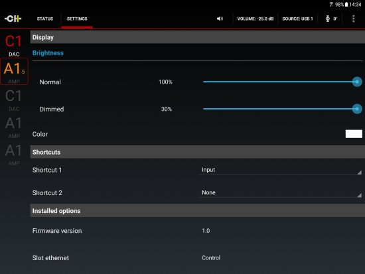Image resolution: width=365 pixels, height=274 pixels.
Task: Tap the CH logo icon
Action: (x=13, y=19)
